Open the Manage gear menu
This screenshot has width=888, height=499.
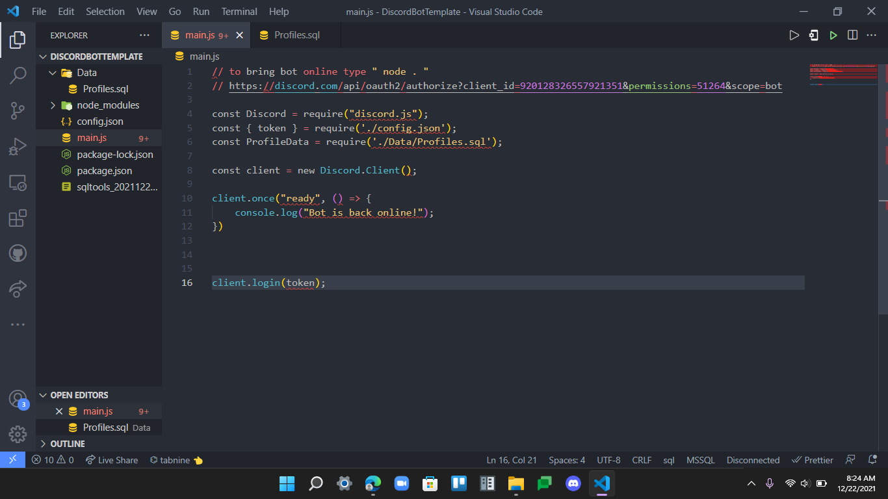18,434
